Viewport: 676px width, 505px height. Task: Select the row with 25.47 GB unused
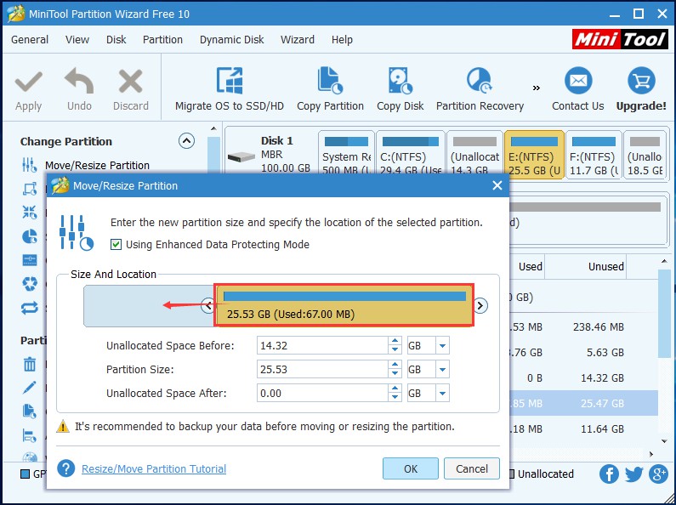pos(583,403)
